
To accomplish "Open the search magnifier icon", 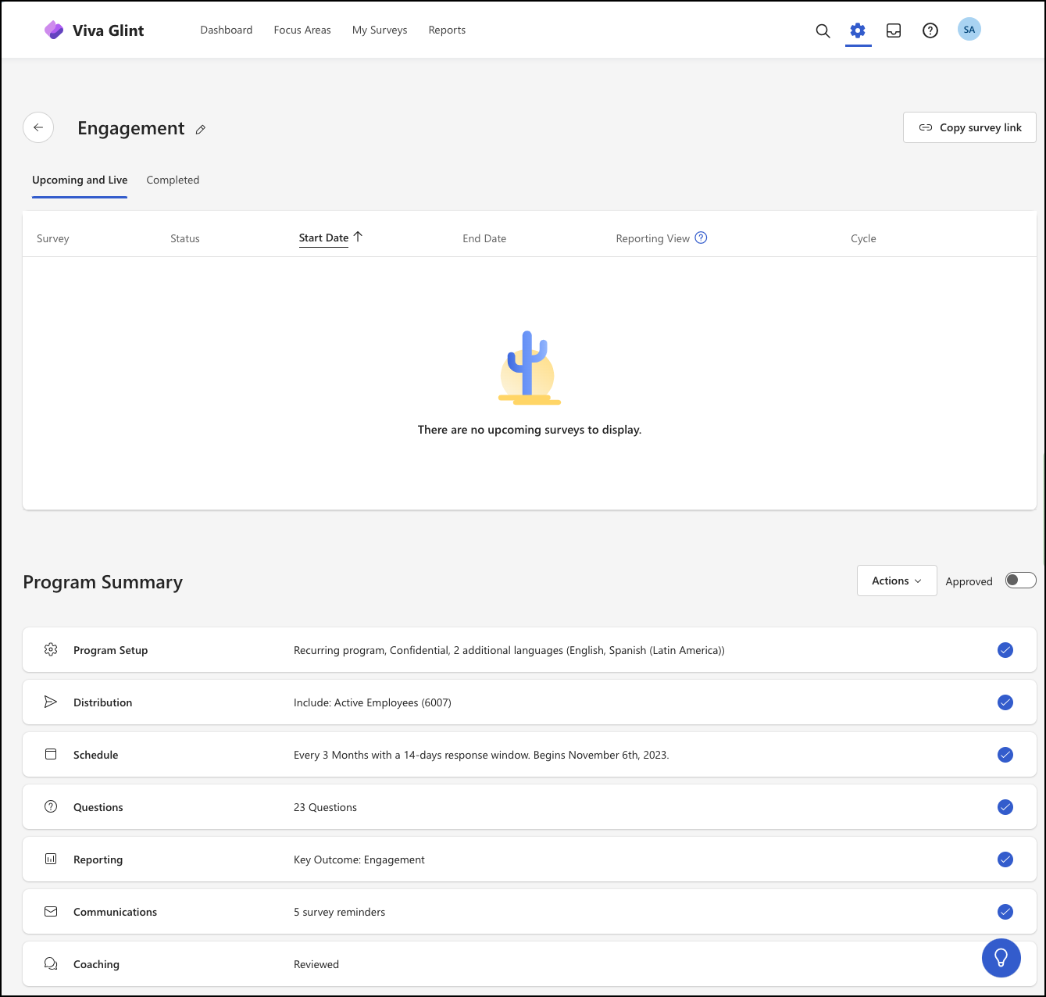I will coord(823,30).
